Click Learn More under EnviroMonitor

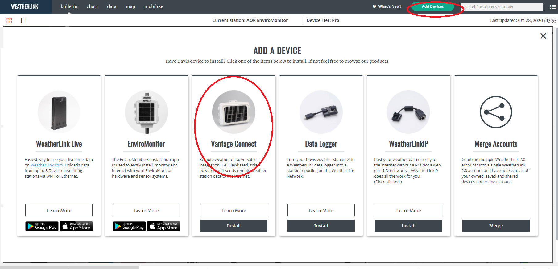click(147, 210)
